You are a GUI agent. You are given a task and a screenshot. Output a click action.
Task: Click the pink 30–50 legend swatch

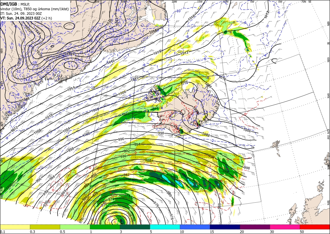pos(285,227)
